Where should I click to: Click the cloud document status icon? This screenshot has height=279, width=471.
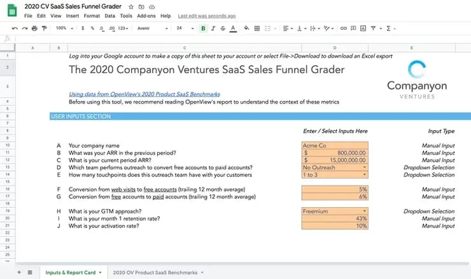[x=151, y=6]
